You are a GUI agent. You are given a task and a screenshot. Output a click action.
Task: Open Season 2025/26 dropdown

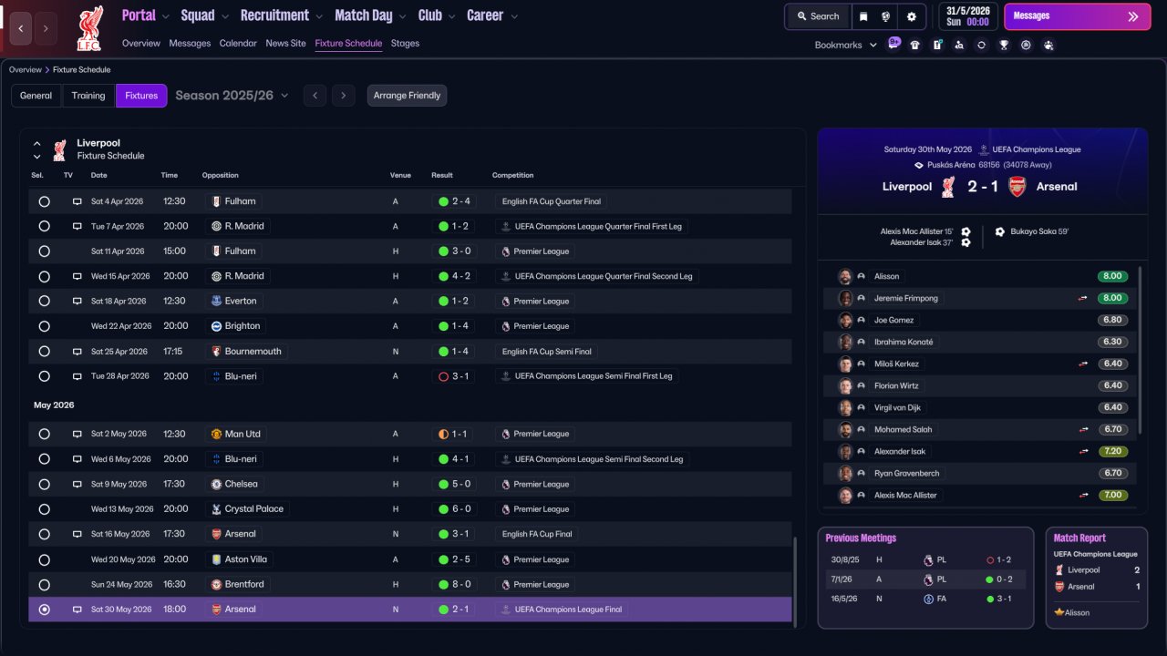(232, 96)
